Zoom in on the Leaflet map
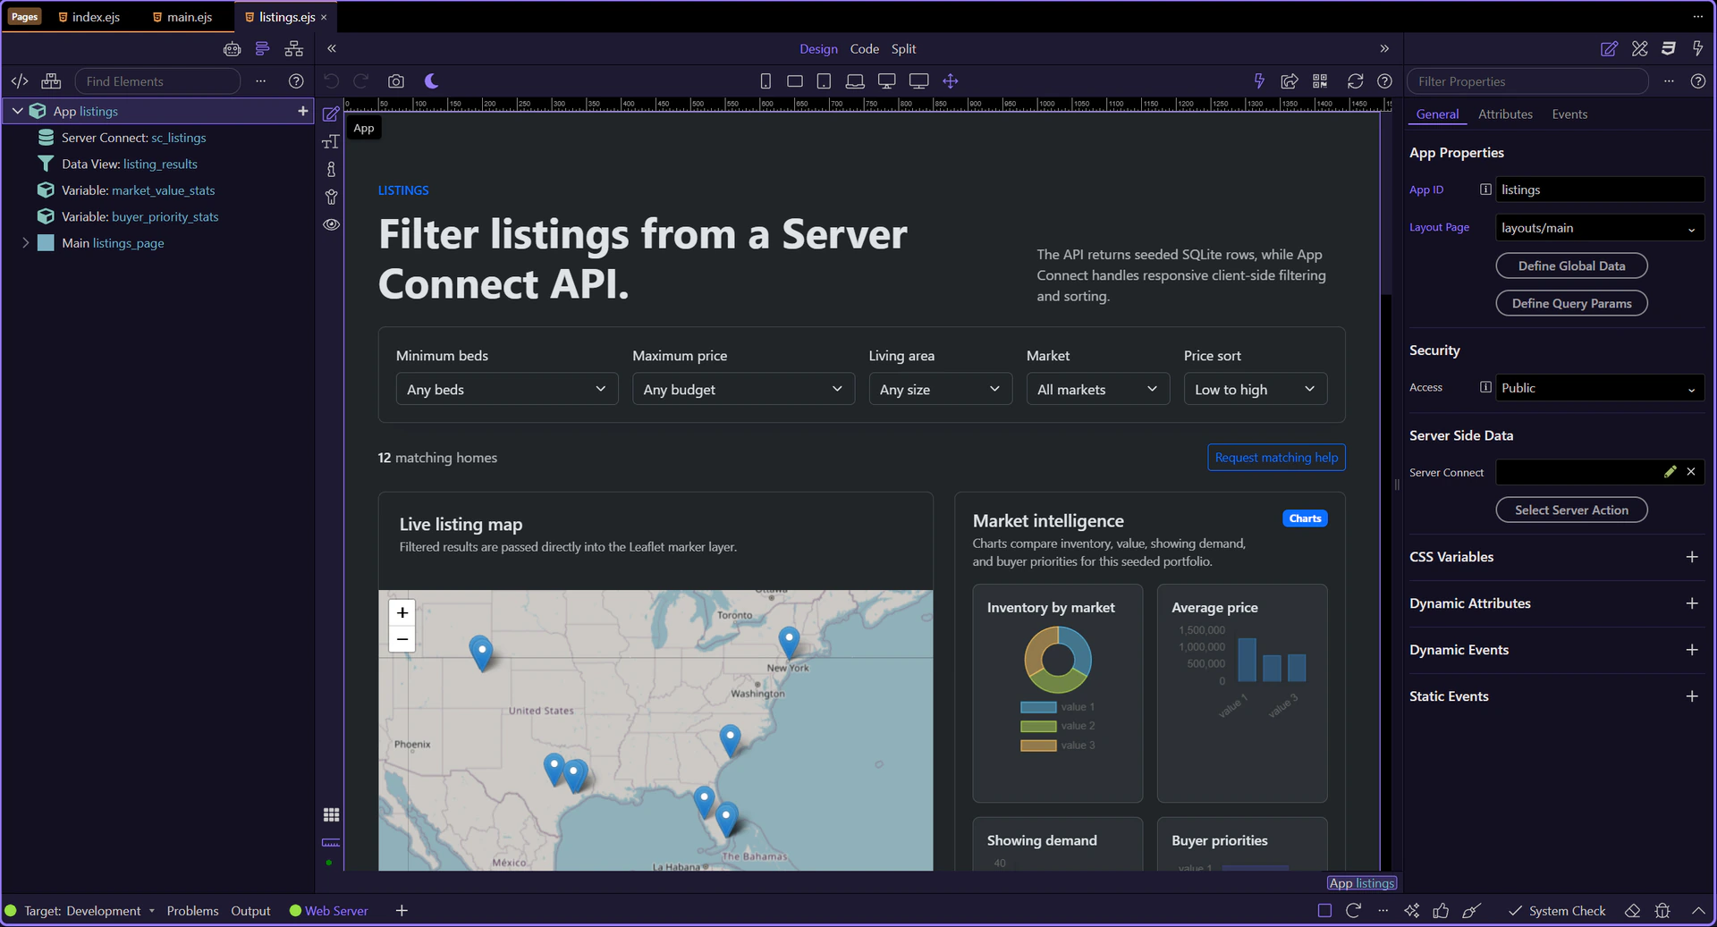This screenshot has height=927, width=1717. 402,612
